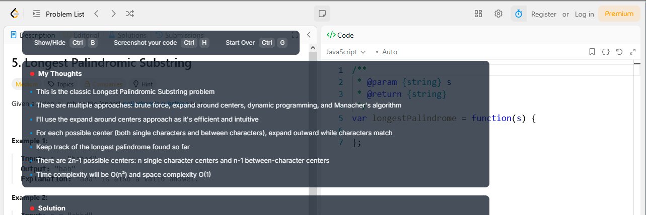Click the Show/Hide shortcut label

50,43
